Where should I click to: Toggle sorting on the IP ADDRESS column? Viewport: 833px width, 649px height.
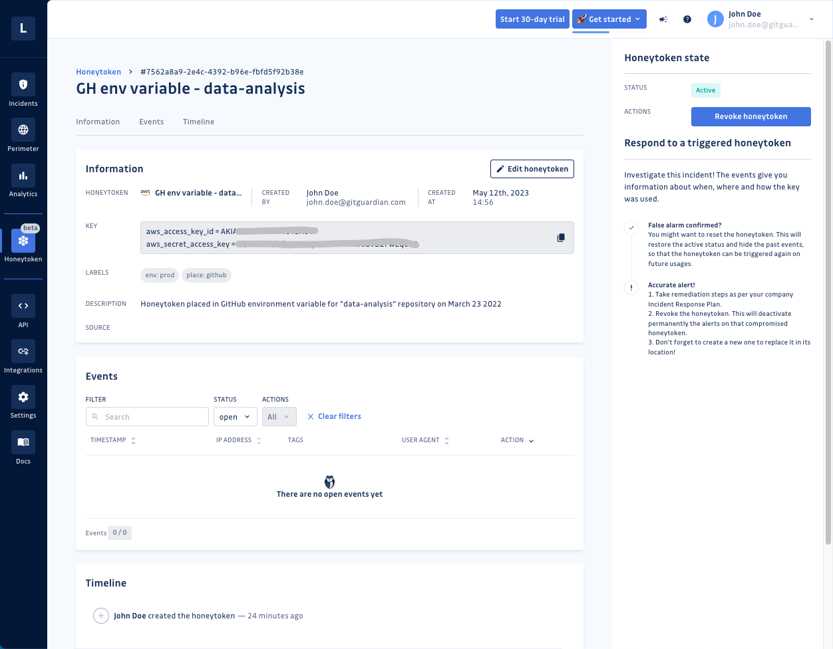pos(259,440)
